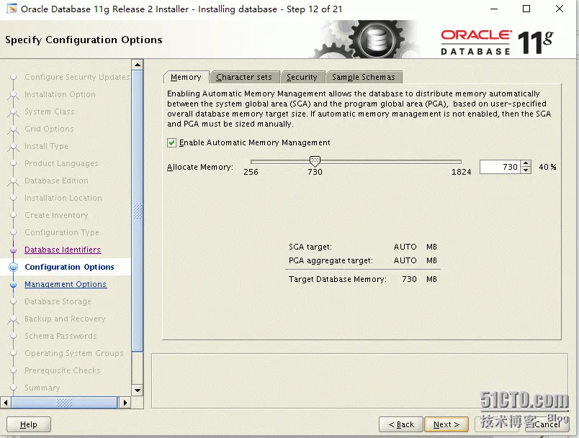Click the 'PGA aggregate target:' label
The width and height of the screenshot is (579, 438).
(x=331, y=260)
